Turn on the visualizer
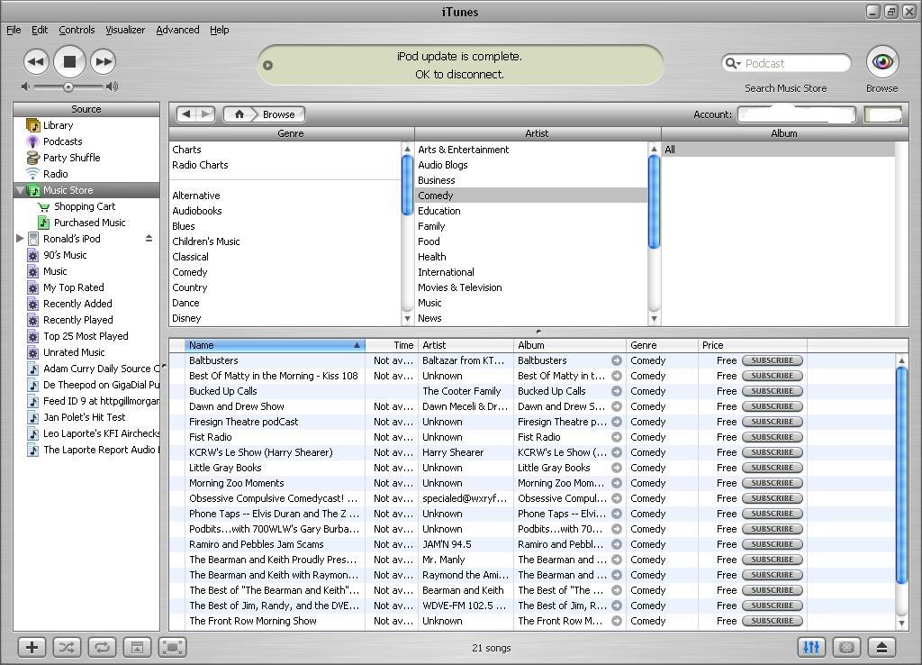922x665 pixels. click(x=846, y=647)
